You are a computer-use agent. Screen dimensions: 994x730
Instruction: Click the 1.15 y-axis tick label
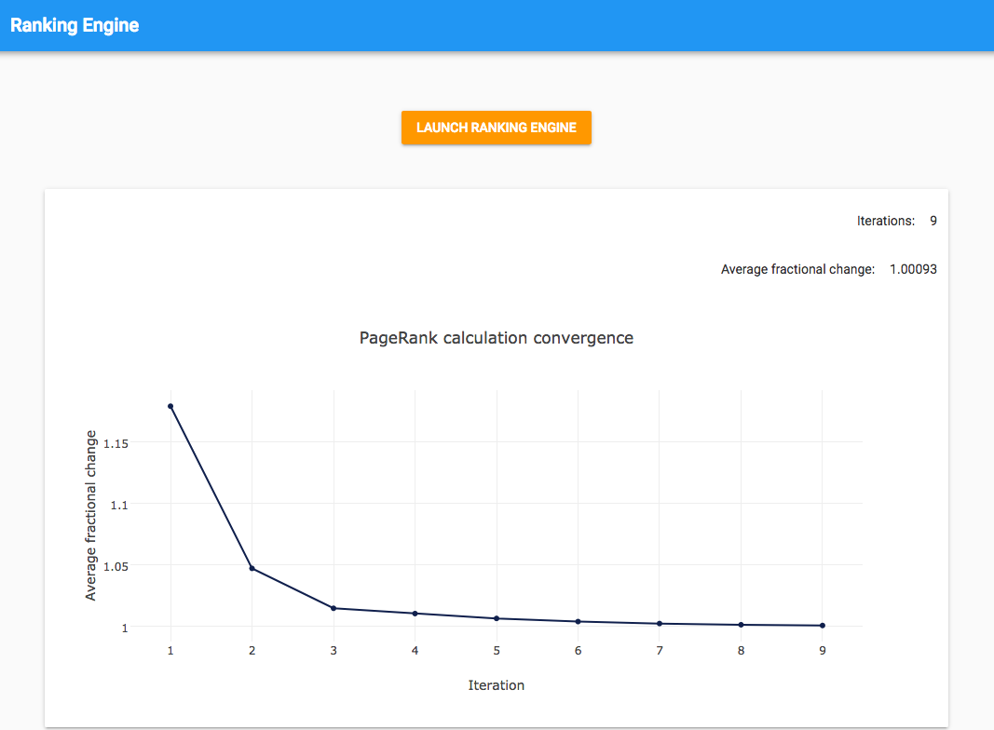coord(116,443)
